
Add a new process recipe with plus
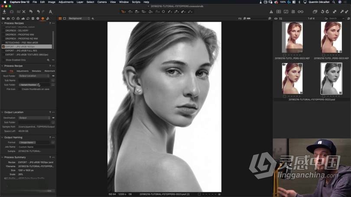click(48, 60)
